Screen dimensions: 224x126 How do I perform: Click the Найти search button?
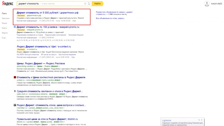tap(97, 4)
